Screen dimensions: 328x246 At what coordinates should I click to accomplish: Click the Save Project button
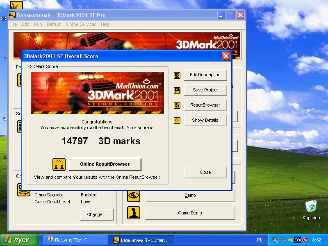[x=205, y=90]
